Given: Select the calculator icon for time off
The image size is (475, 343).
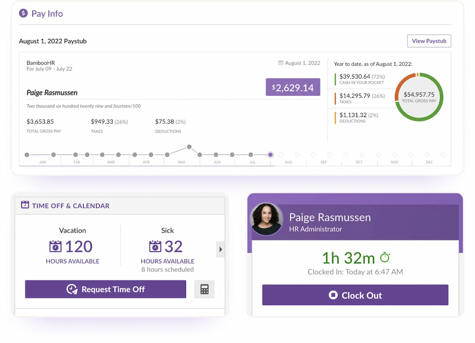Looking at the screenshot, I should click(x=204, y=289).
